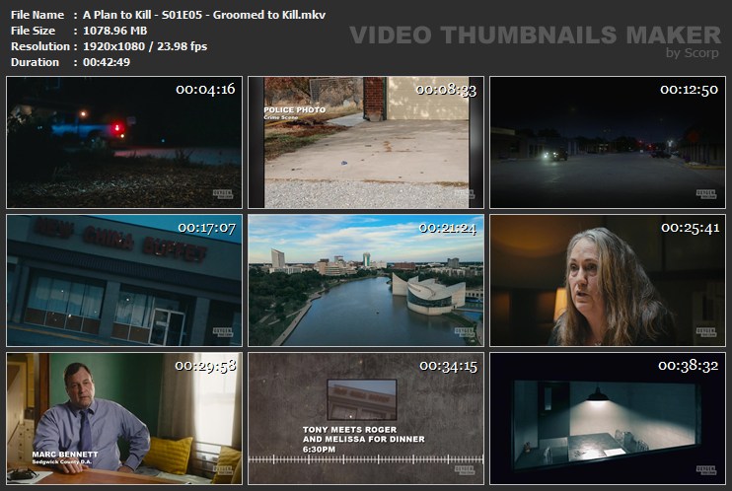Click the duration value '00:42:49'
The width and height of the screenshot is (732, 491).
(x=107, y=62)
